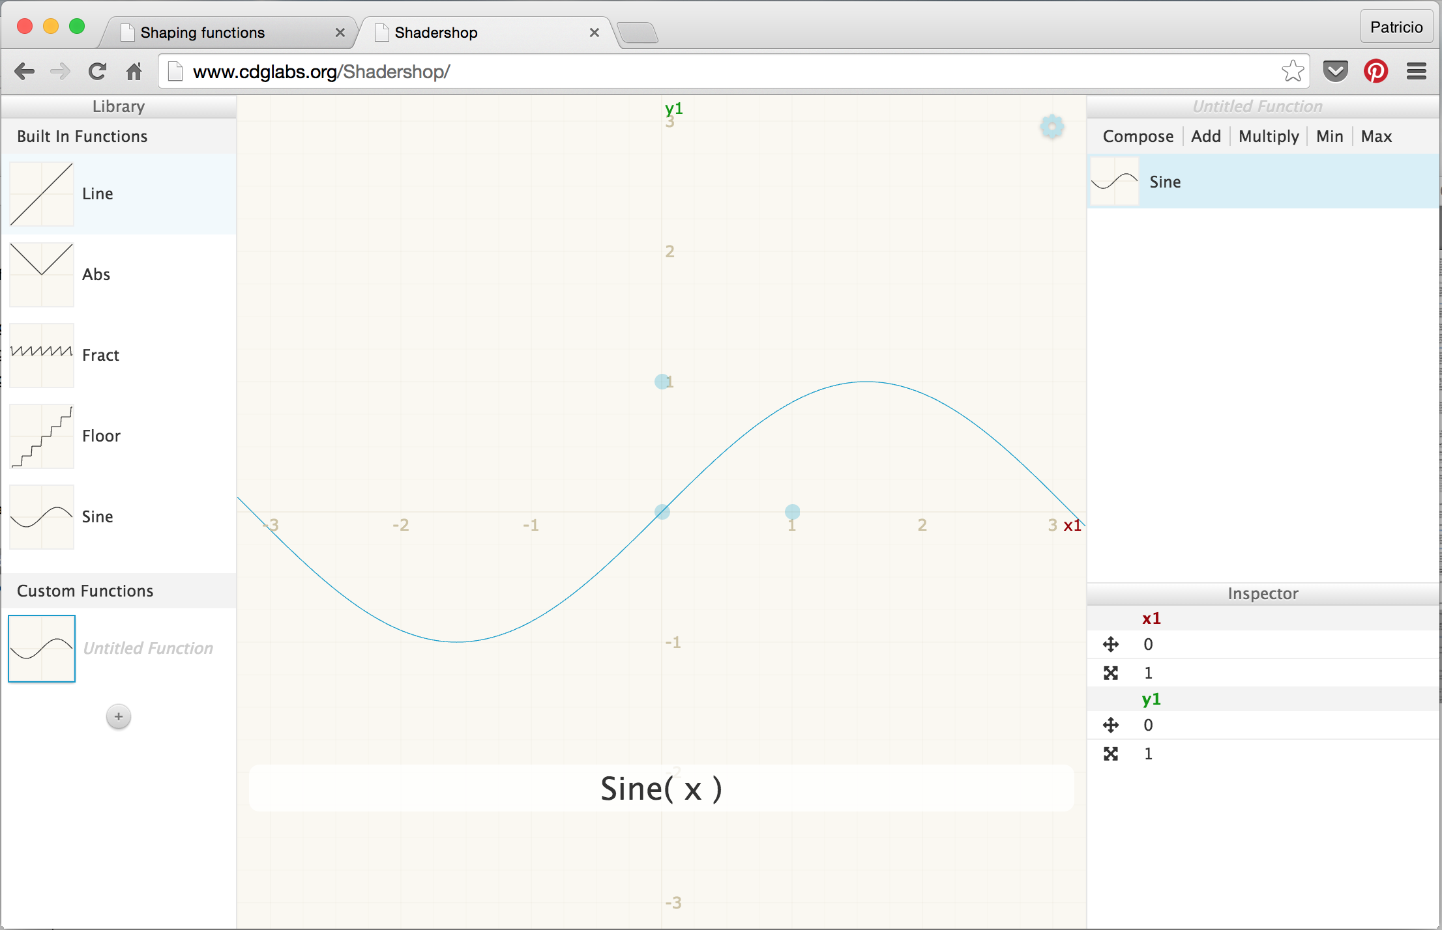Click the settings icon in graph area

[x=1051, y=126]
